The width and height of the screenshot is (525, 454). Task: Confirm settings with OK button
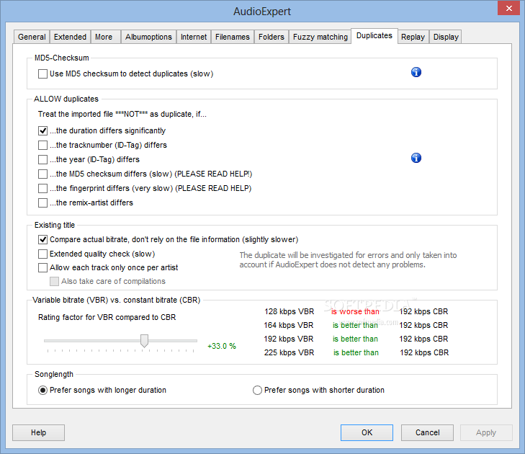pyautogui.click(x=367, y=432)
